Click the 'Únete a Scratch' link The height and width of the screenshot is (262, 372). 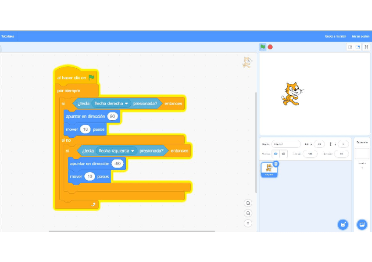336,36
